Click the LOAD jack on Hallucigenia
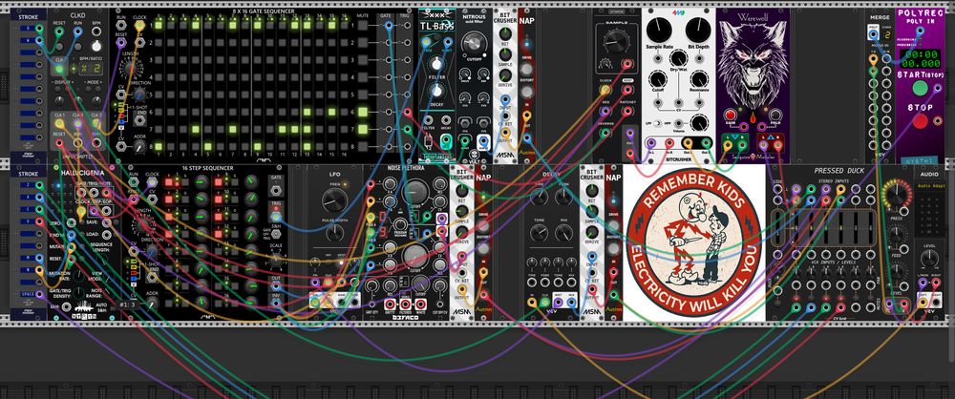 coord(107,234)
